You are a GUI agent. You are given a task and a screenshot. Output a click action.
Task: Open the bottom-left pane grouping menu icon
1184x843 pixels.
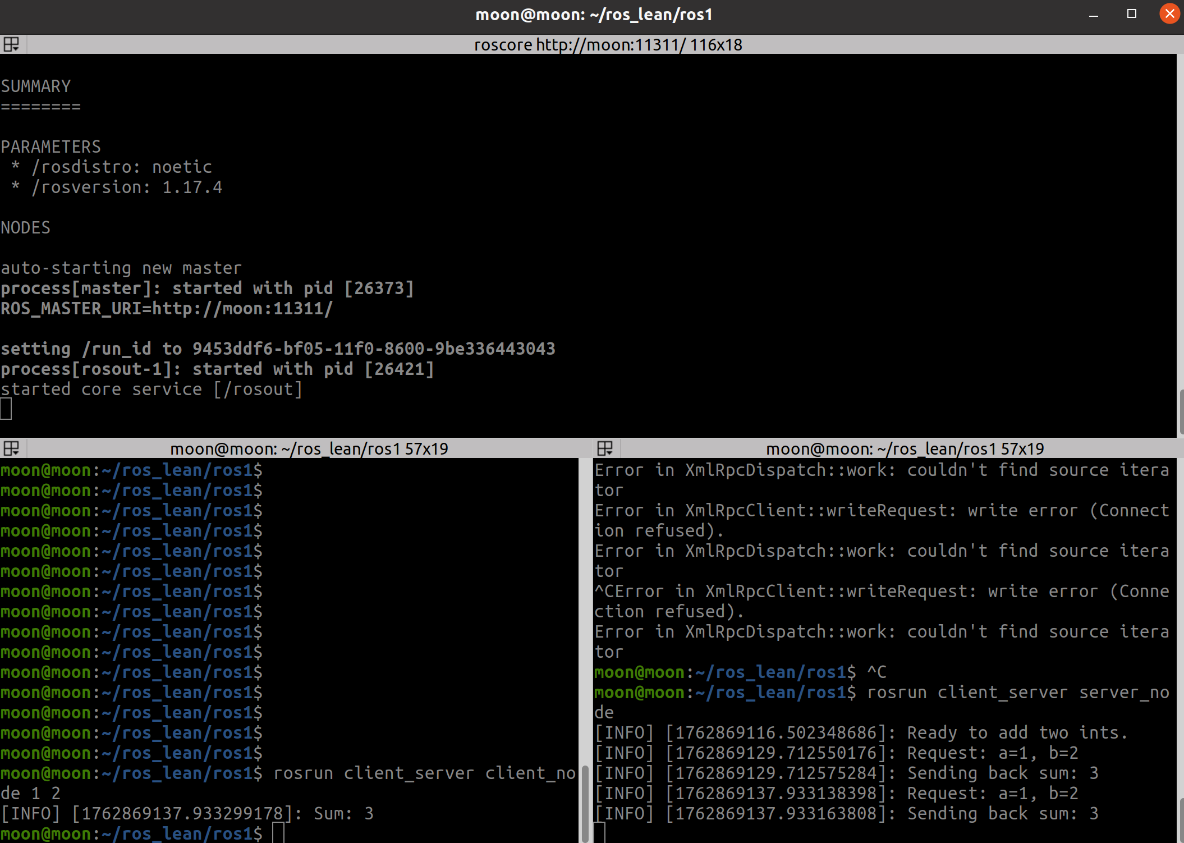point(11,448)
